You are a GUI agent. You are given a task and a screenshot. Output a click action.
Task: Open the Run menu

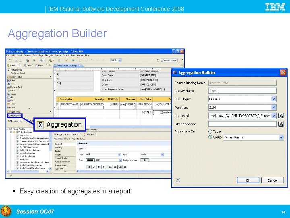[72, 55]
